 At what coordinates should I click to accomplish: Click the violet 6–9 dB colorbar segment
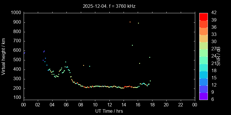click(204, 96)
